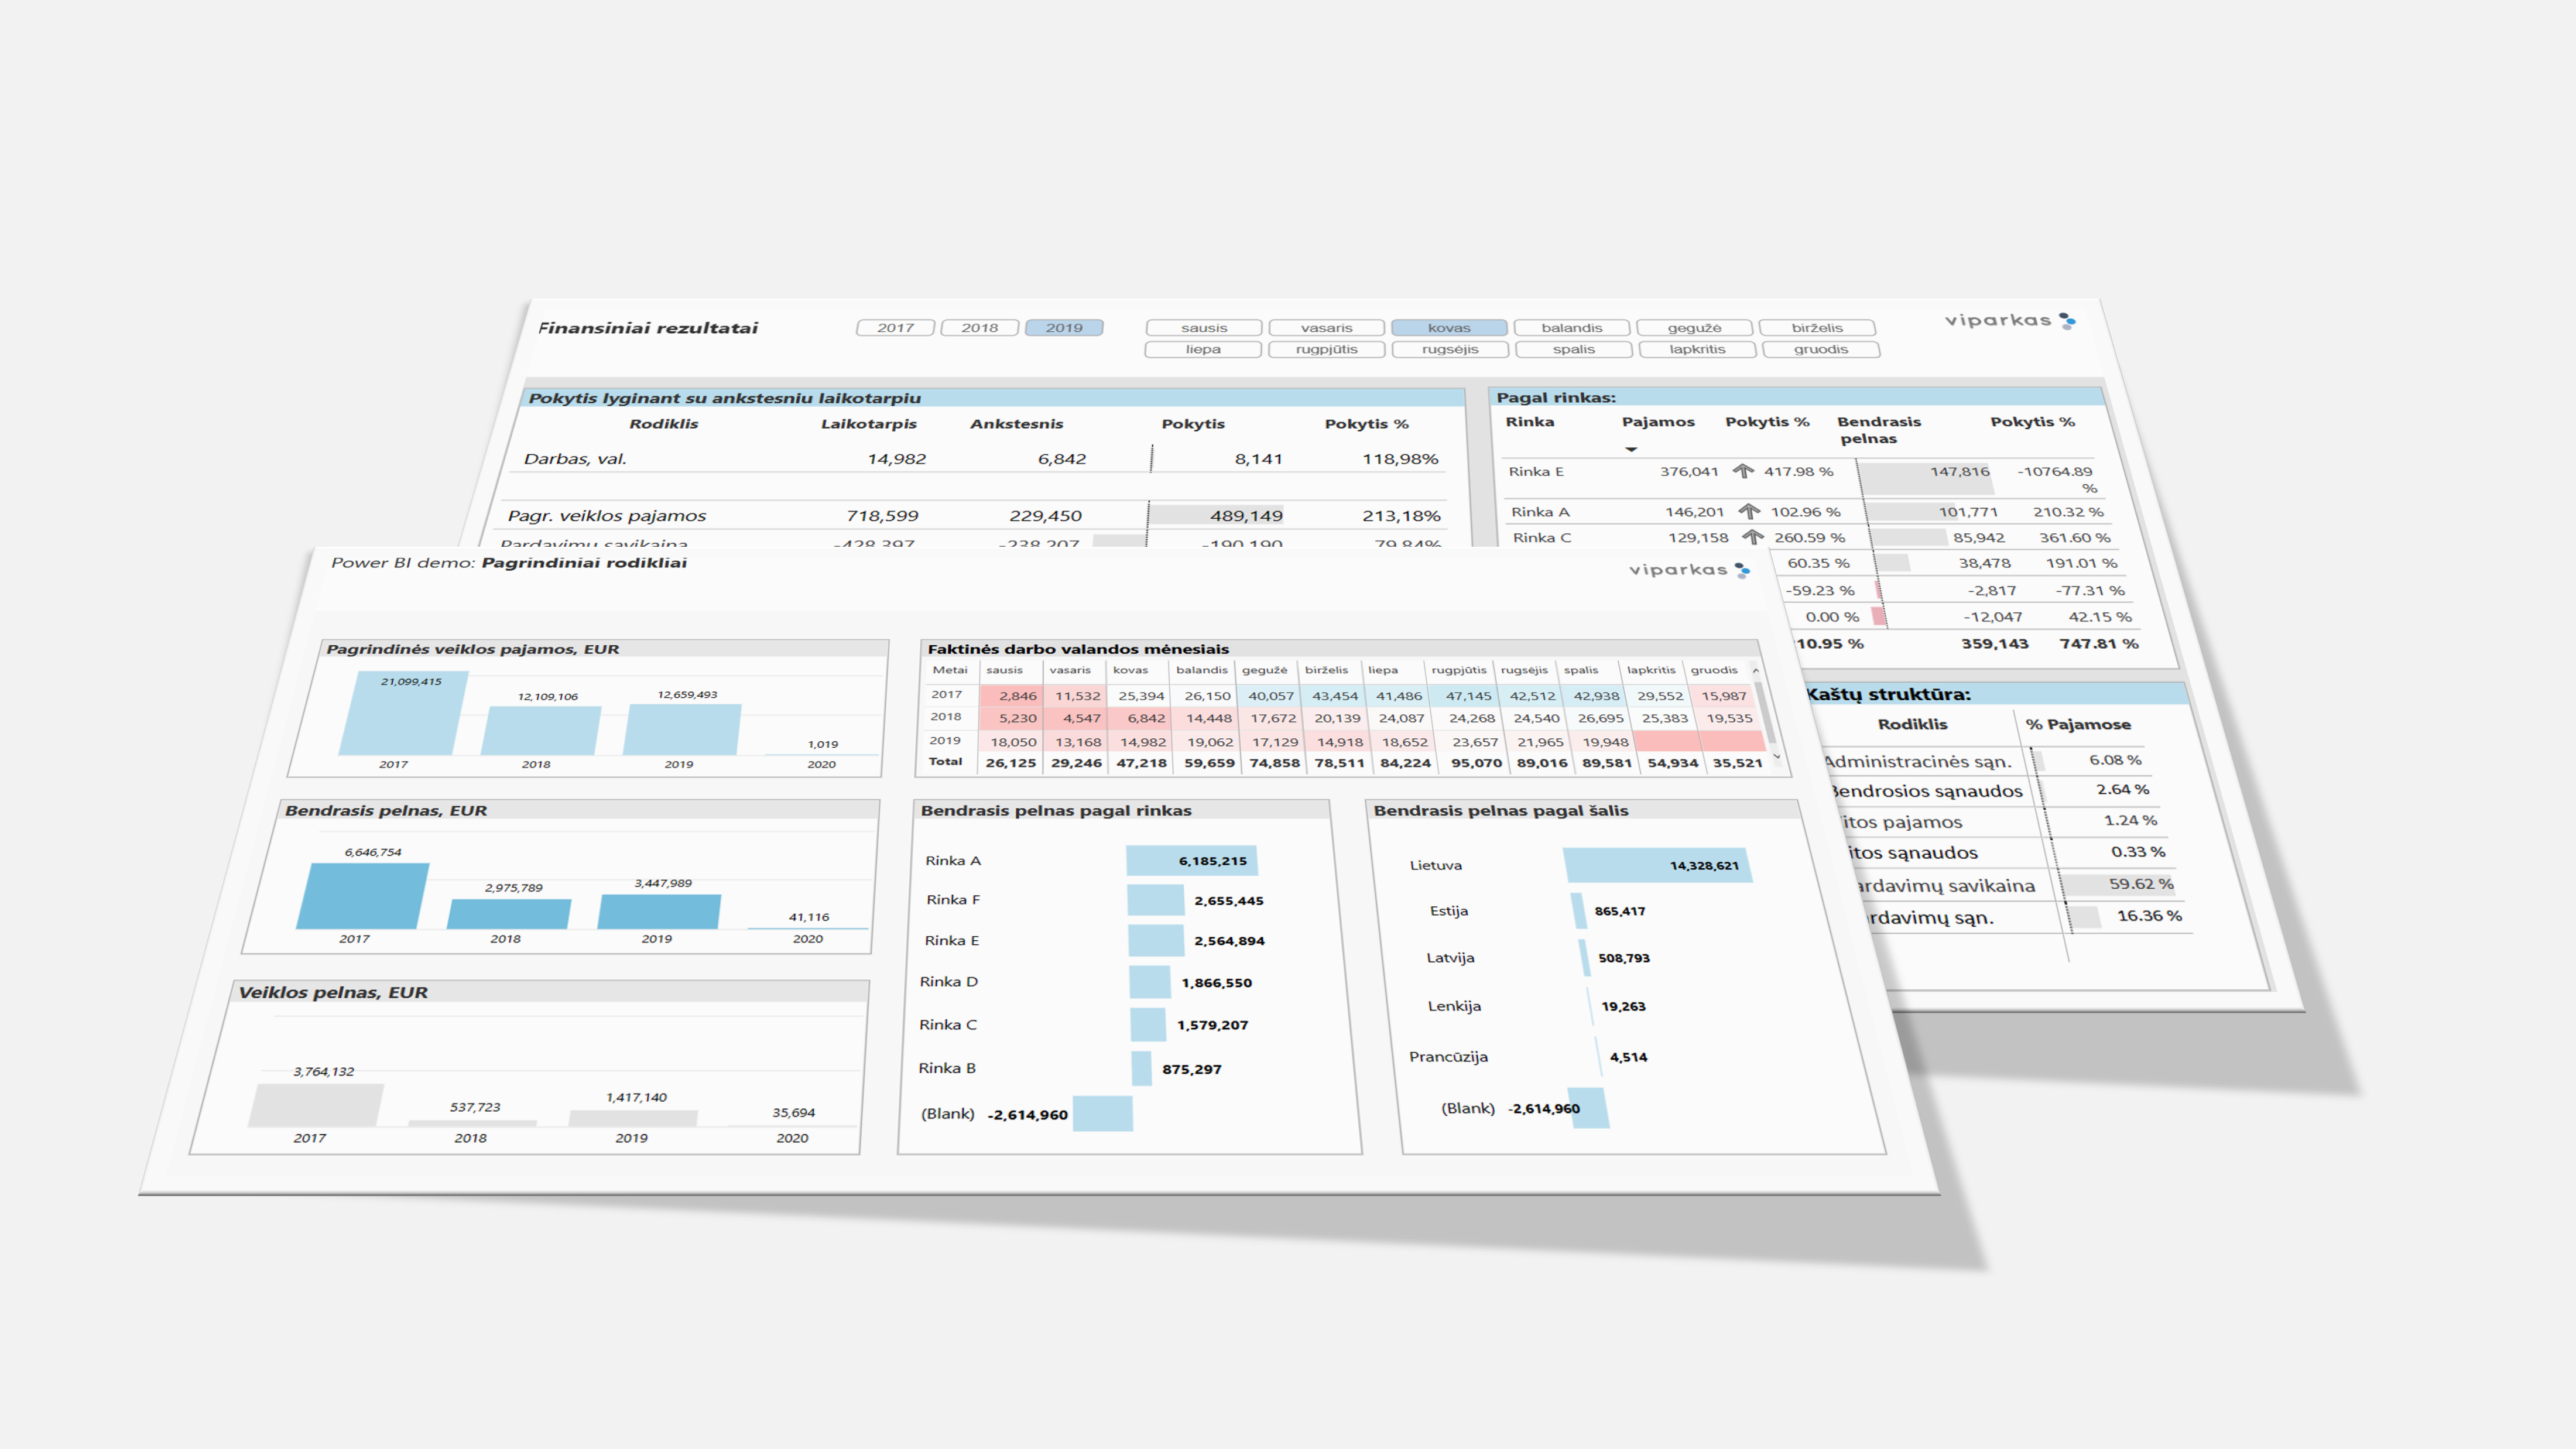
Task: Click the up arrow icon in the Rinka A row
Action: [1749, 511]
